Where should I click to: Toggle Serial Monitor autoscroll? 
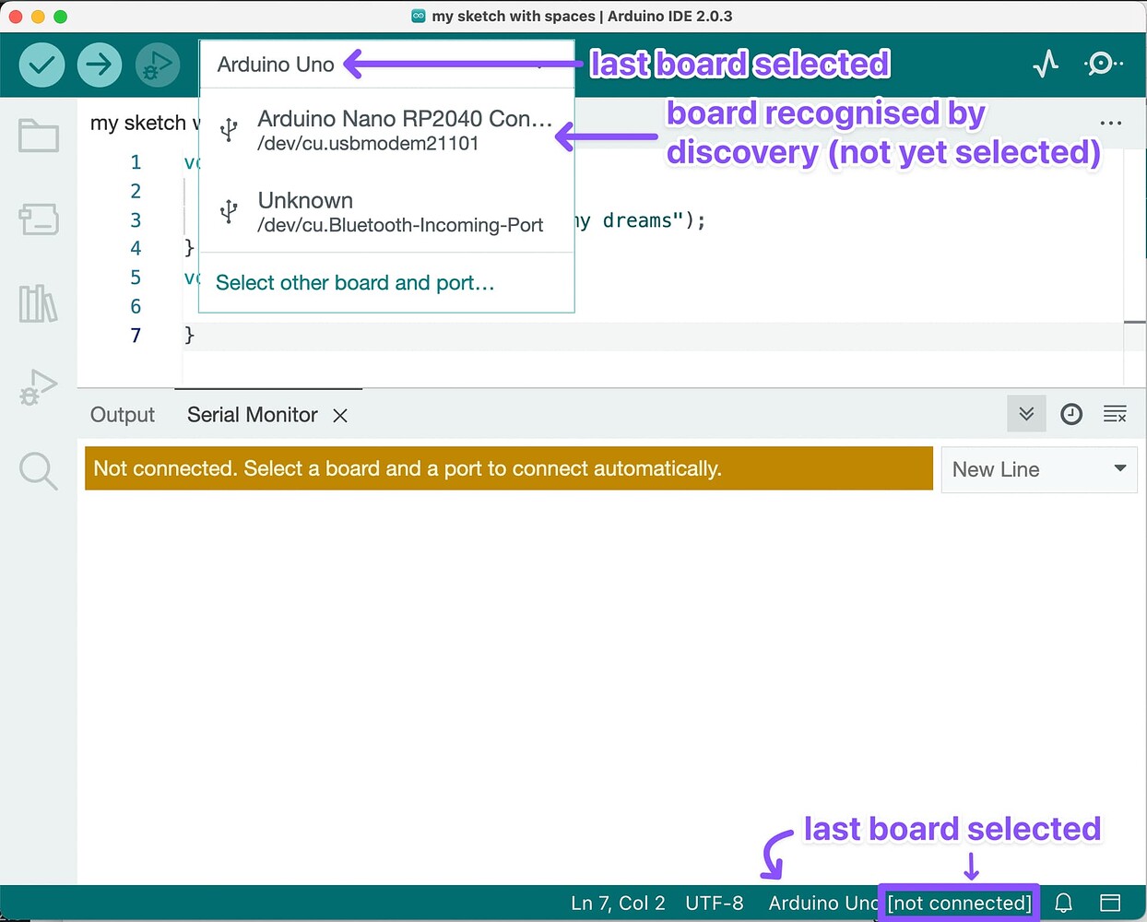(x=1026, y=414)
